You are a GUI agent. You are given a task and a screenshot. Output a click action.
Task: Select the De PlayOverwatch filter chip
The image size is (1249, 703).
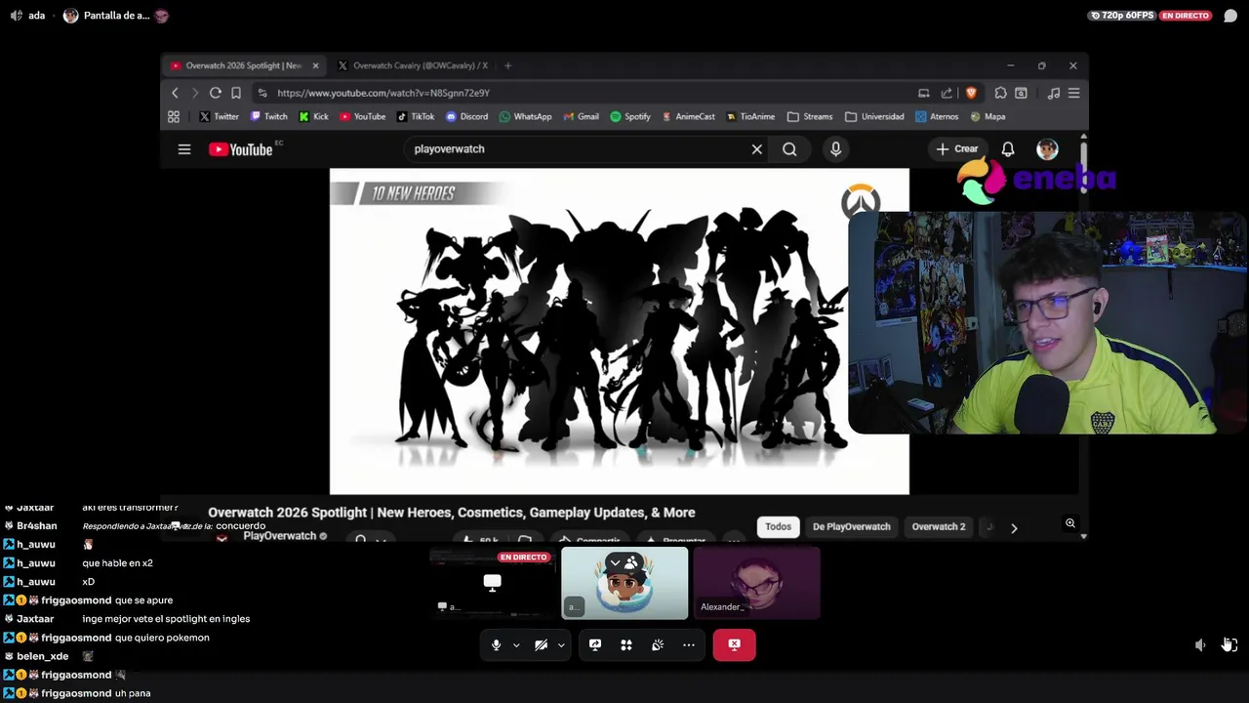click(x=852, y=526)
